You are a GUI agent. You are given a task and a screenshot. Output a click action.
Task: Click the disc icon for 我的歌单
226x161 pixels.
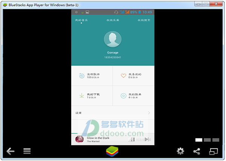pos(123,96)
